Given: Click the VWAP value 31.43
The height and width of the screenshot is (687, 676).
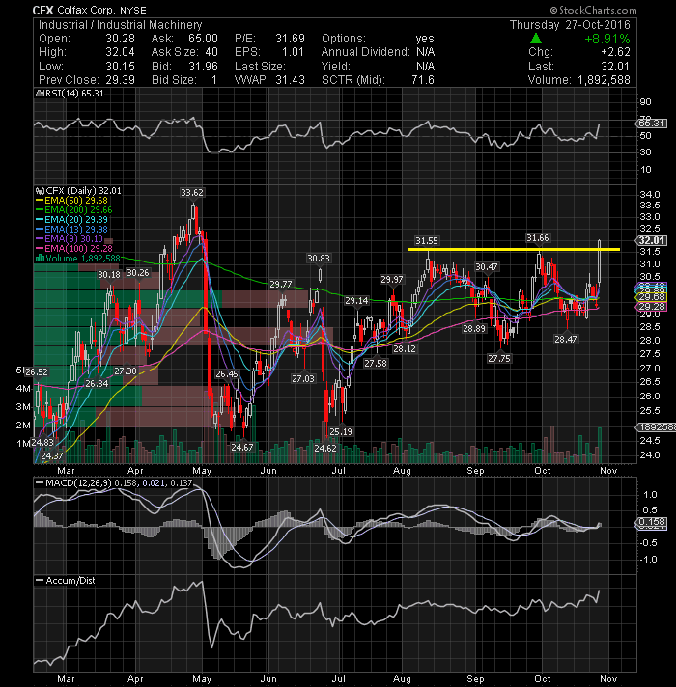Looking at the screenshot, I should tap(290, 80).
